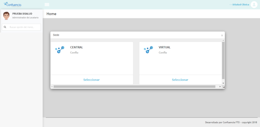The height and width of the screenshot is (127, 260).
Task: Close the Sede dialog
Action: (222, 35)
